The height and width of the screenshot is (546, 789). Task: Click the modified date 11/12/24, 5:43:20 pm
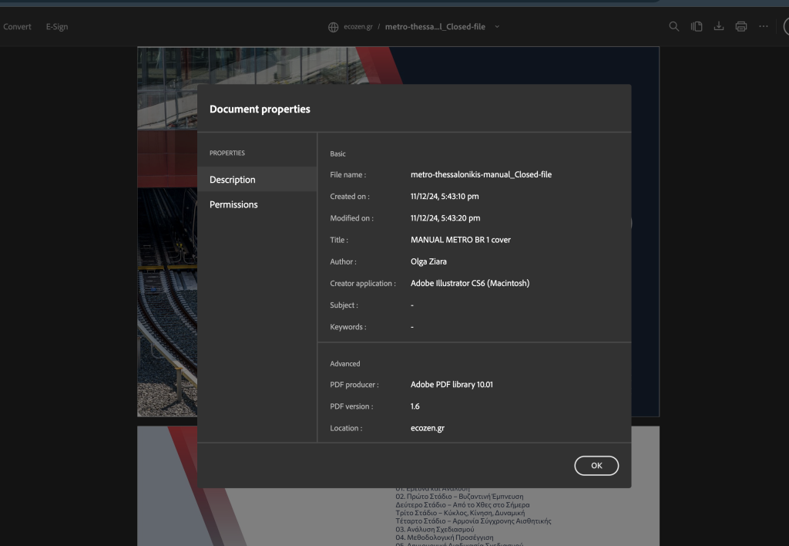click(445, 217)
